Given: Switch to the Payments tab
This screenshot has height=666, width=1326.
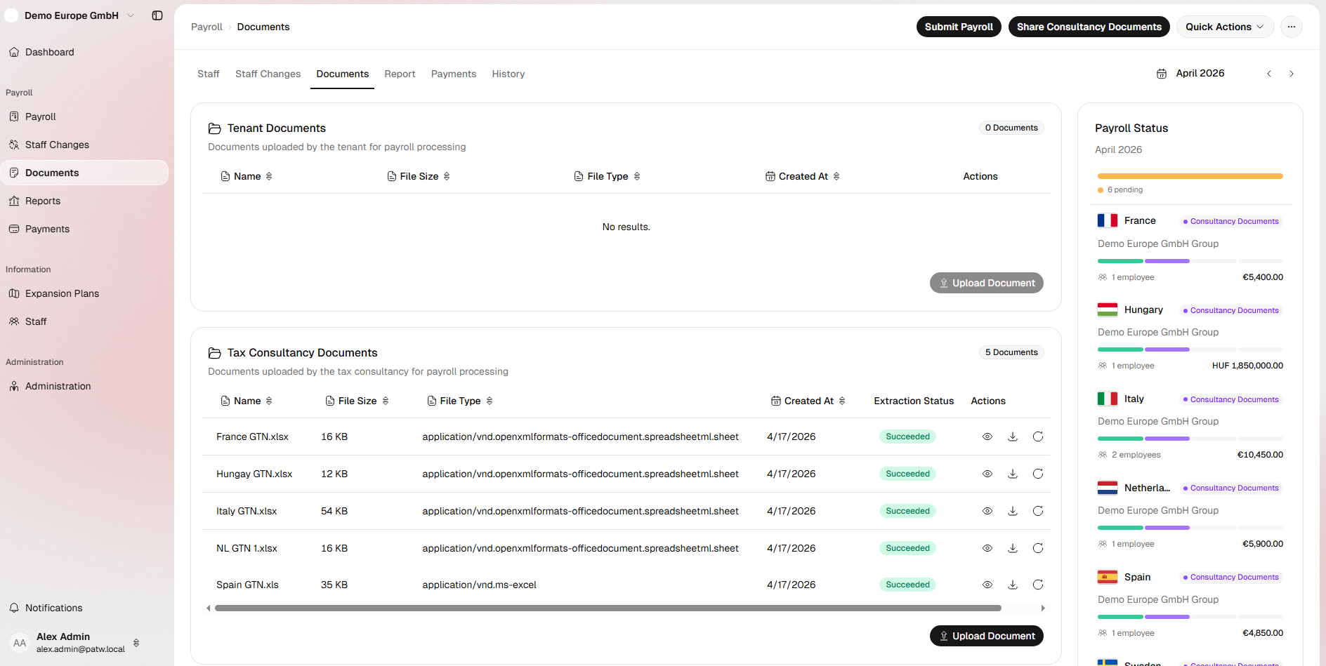Looking at the screenshot, I should [454, 74].
